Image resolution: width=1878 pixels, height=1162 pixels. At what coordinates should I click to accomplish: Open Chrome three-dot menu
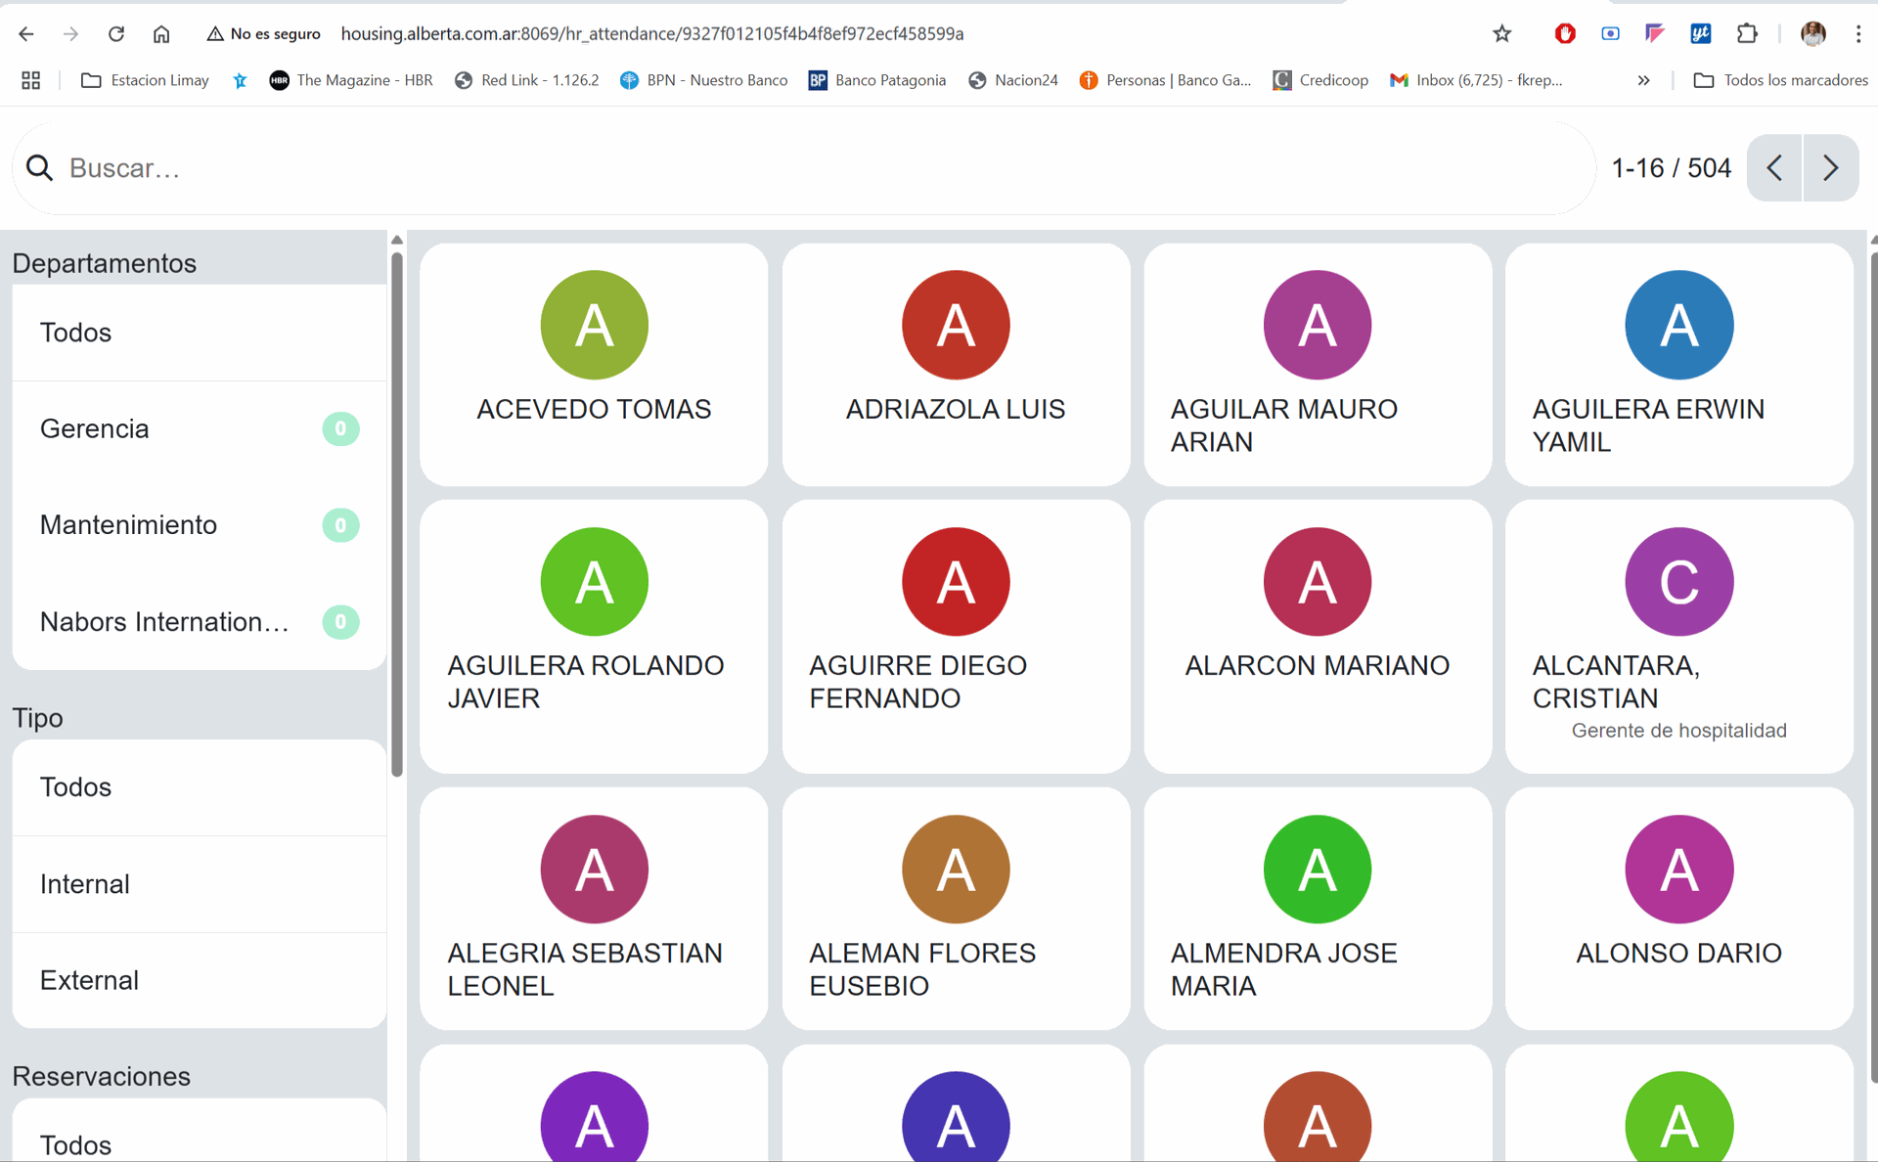[1858, 34]
